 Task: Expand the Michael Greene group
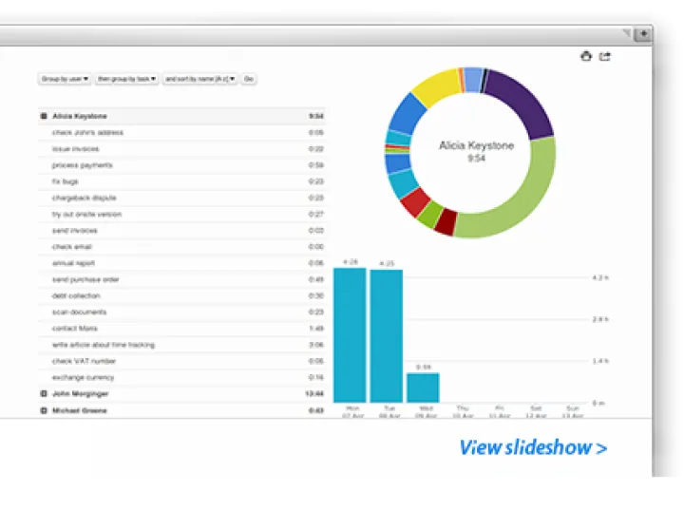click(44, 410)
